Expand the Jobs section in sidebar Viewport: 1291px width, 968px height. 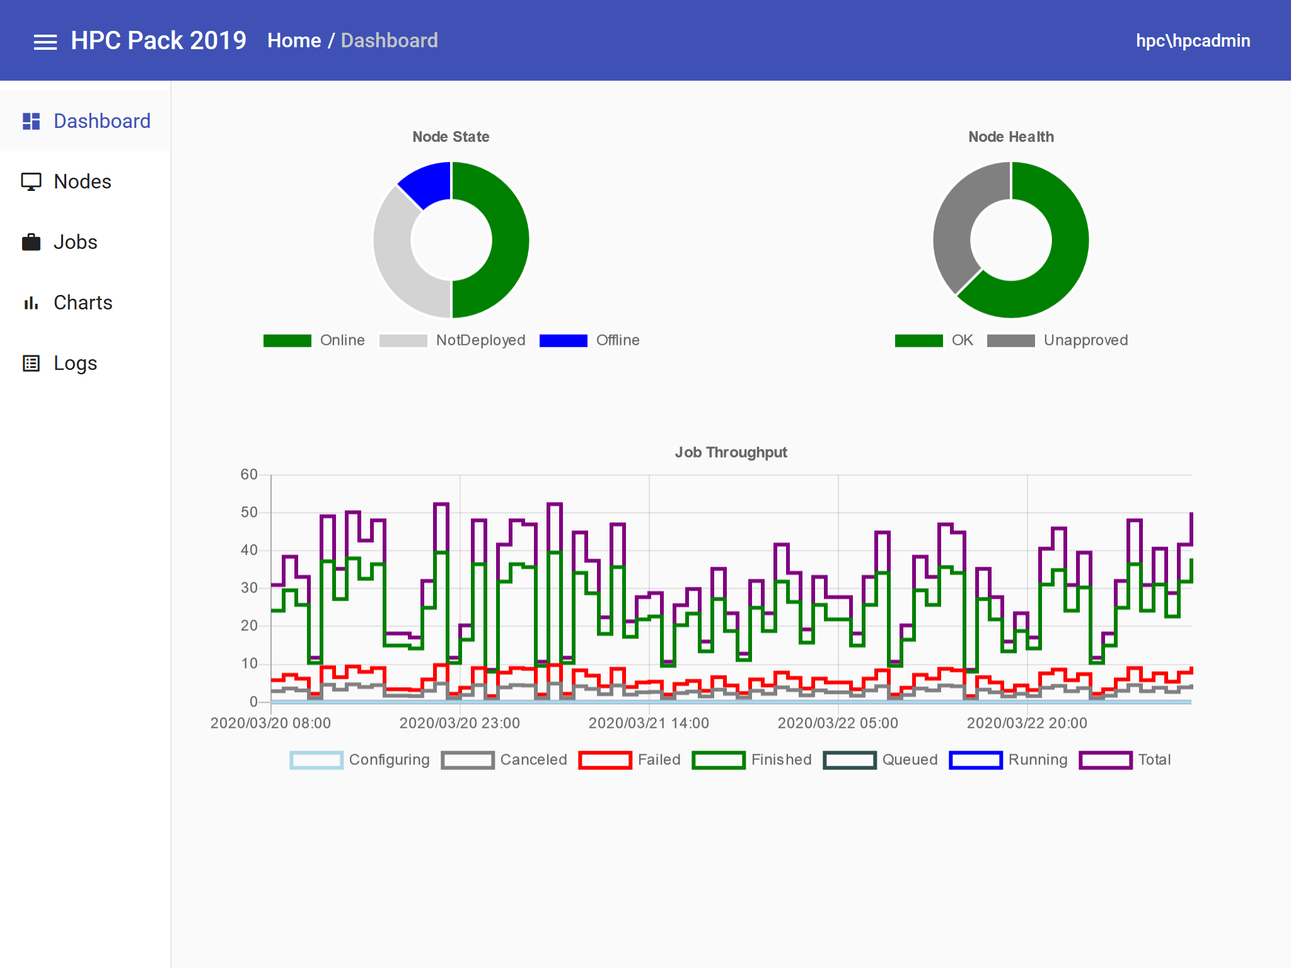(x=76, y=242)
